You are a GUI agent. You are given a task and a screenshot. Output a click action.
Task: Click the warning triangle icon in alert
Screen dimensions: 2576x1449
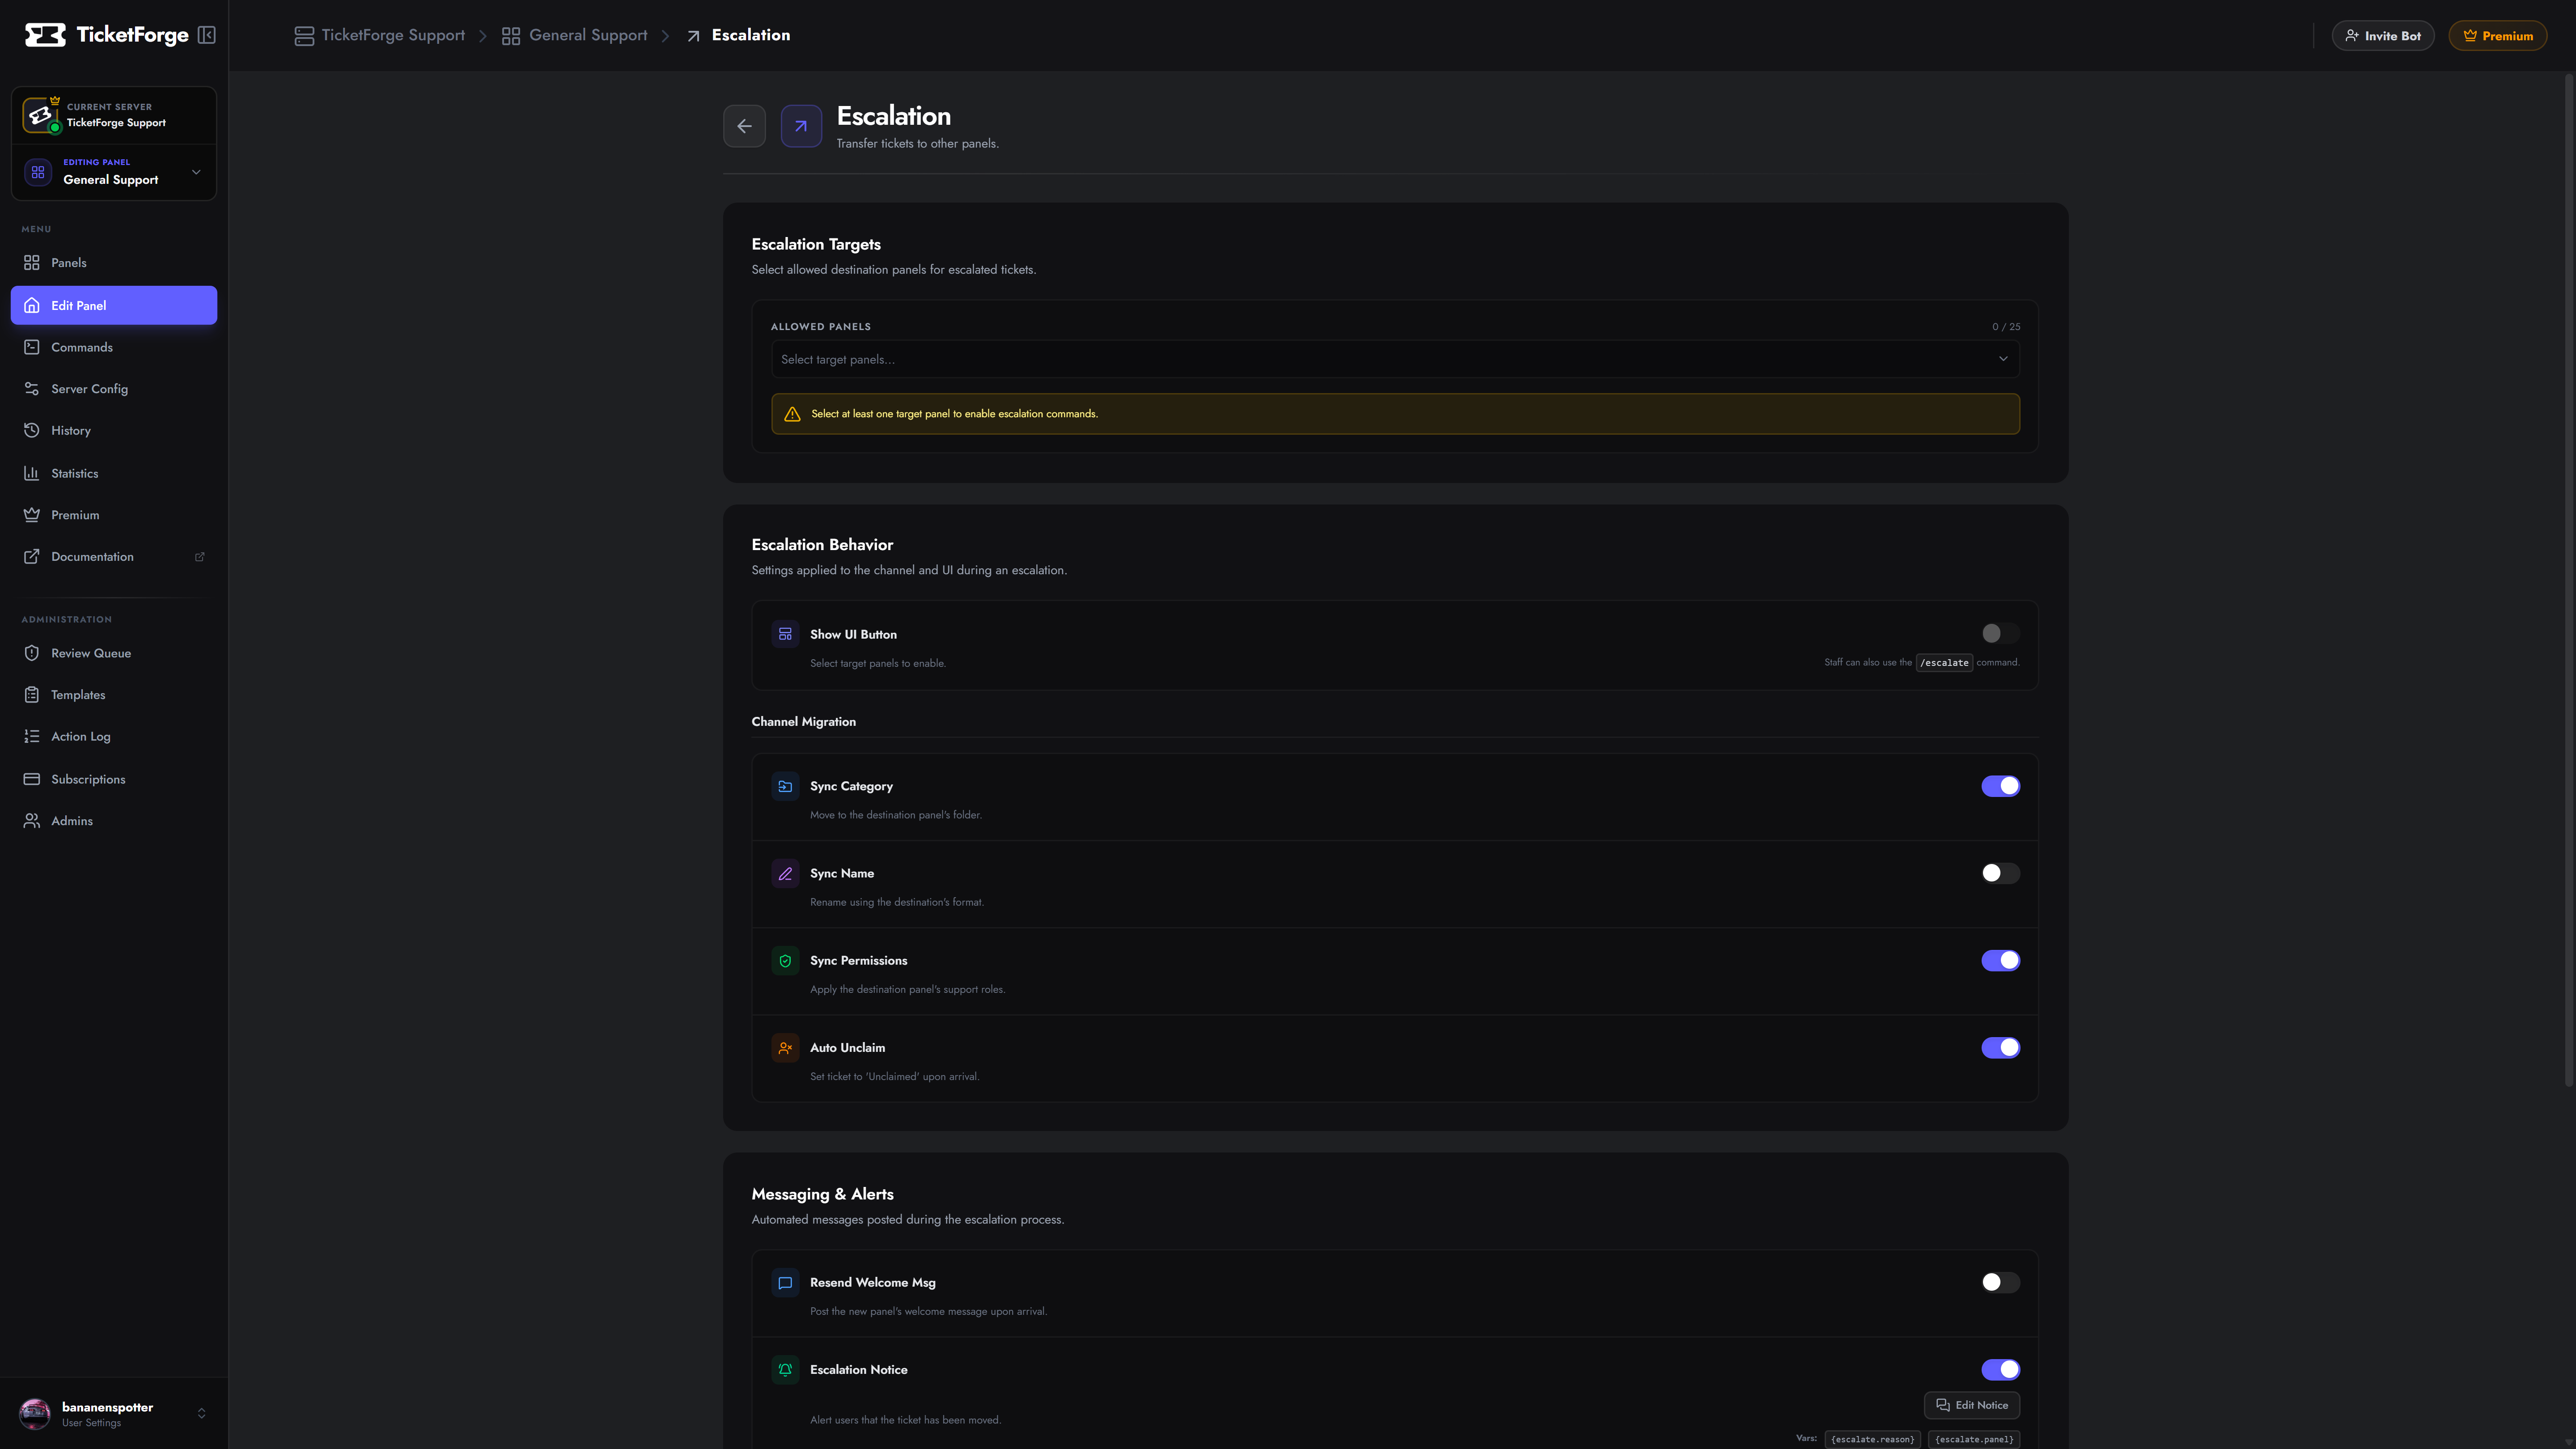click(792, 414)
